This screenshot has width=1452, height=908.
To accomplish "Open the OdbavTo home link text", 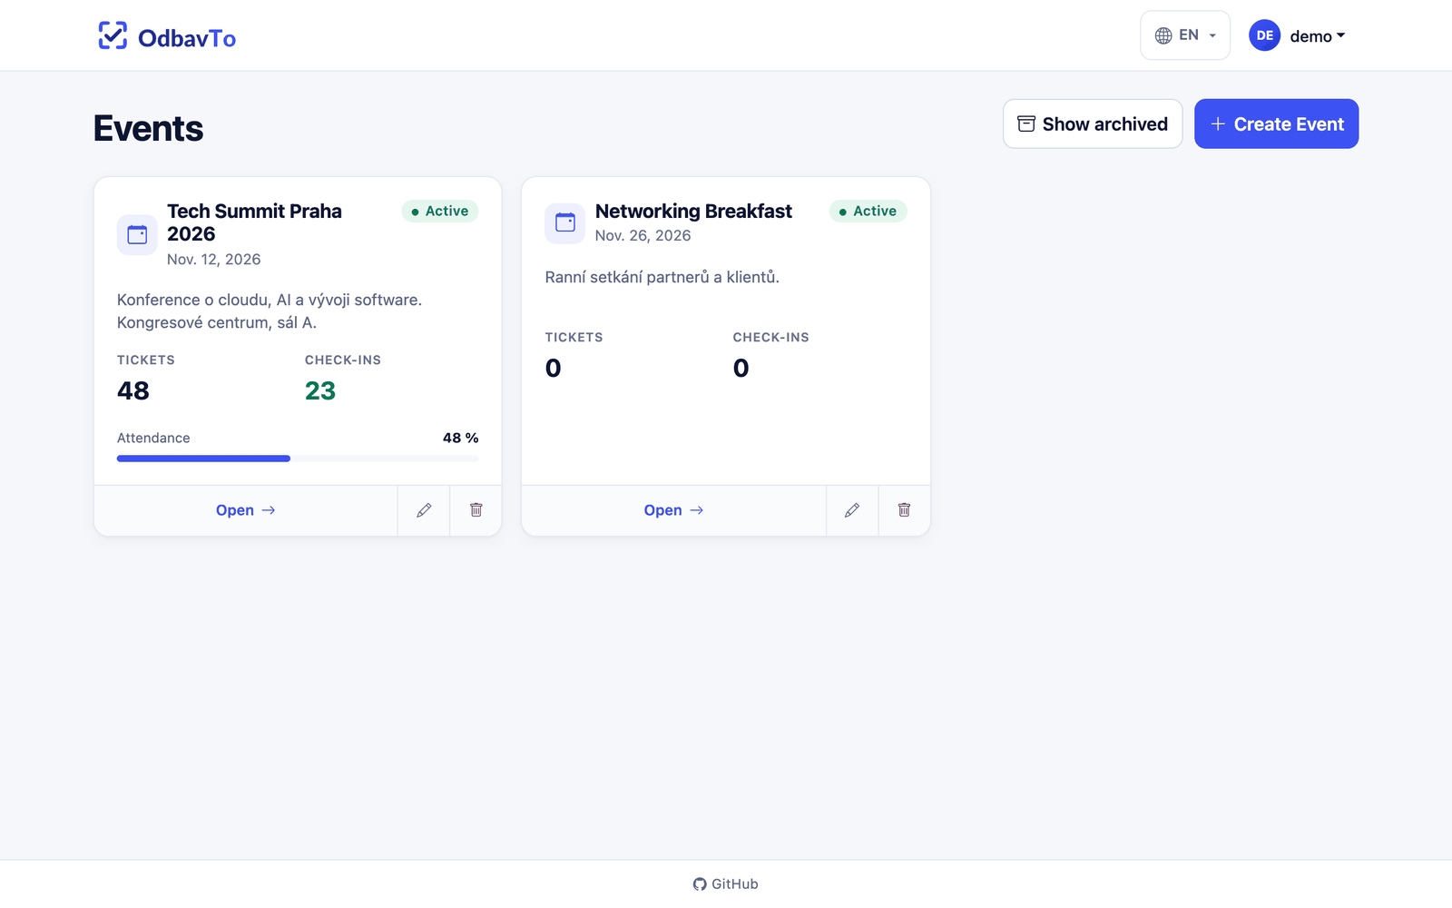I will click(x=187, y=38).
